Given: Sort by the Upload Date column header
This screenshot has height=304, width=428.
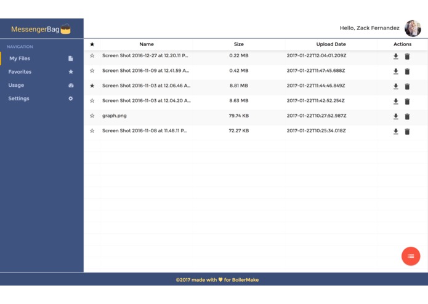Looking at the screenshot, I should pos(331,44).
